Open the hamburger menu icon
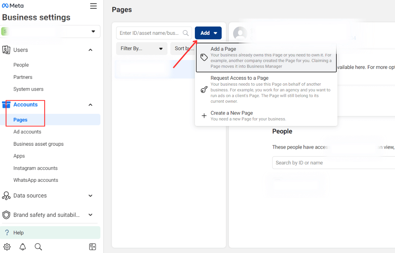This screenshot has height=253, width=395. (93, 6)
